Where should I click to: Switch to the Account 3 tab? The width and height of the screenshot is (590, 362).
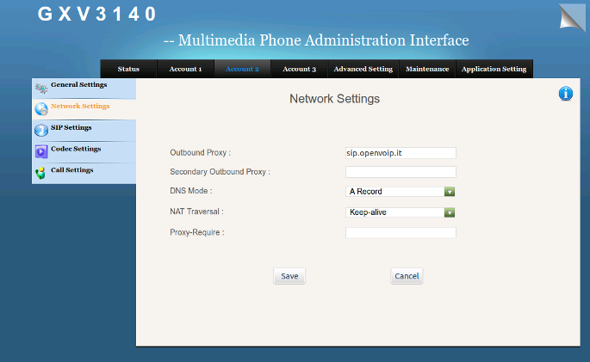tap(299, 69)
